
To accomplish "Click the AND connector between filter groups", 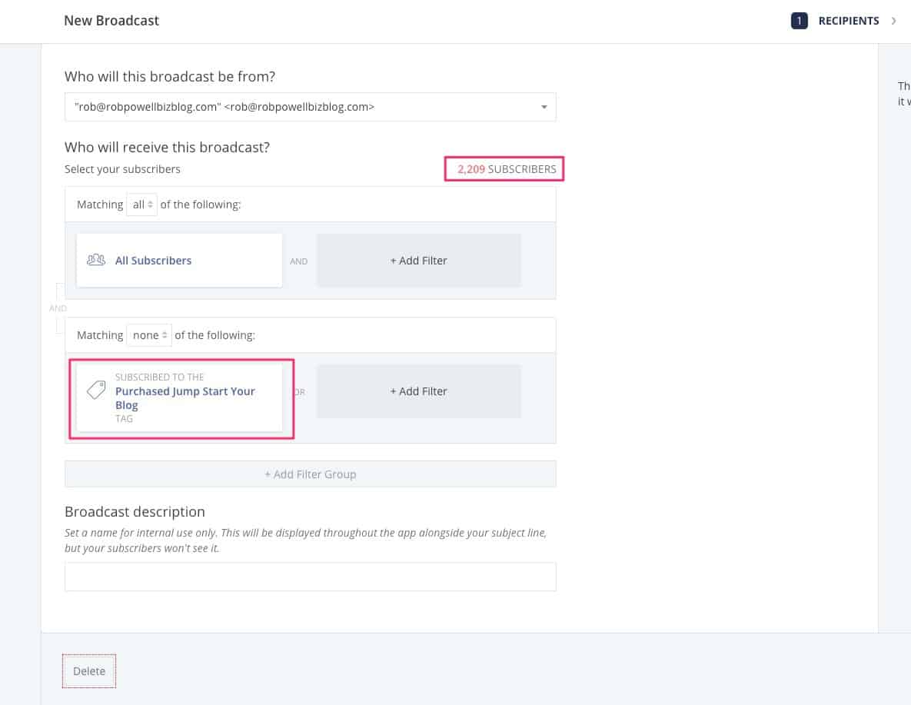I will click(x=58, y=308).
